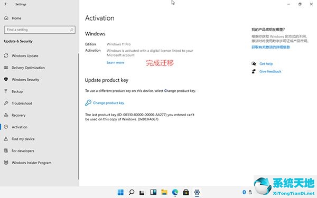Restore down the Settings window
Viewport: 317px width, 198px height.
point(300,4)
